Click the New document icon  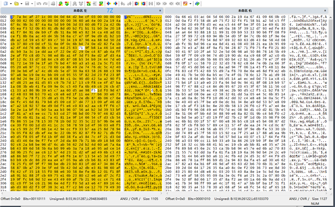pos(6,4)
